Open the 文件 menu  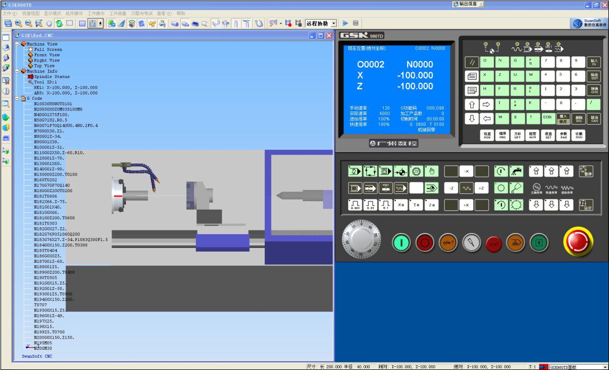point(10,13)
